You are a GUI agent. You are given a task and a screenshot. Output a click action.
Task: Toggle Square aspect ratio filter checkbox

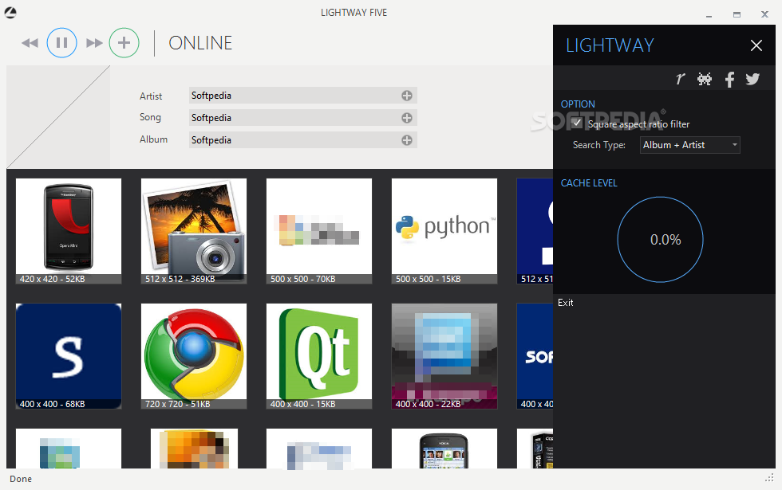pyautogui.click(x=577, y=123)
